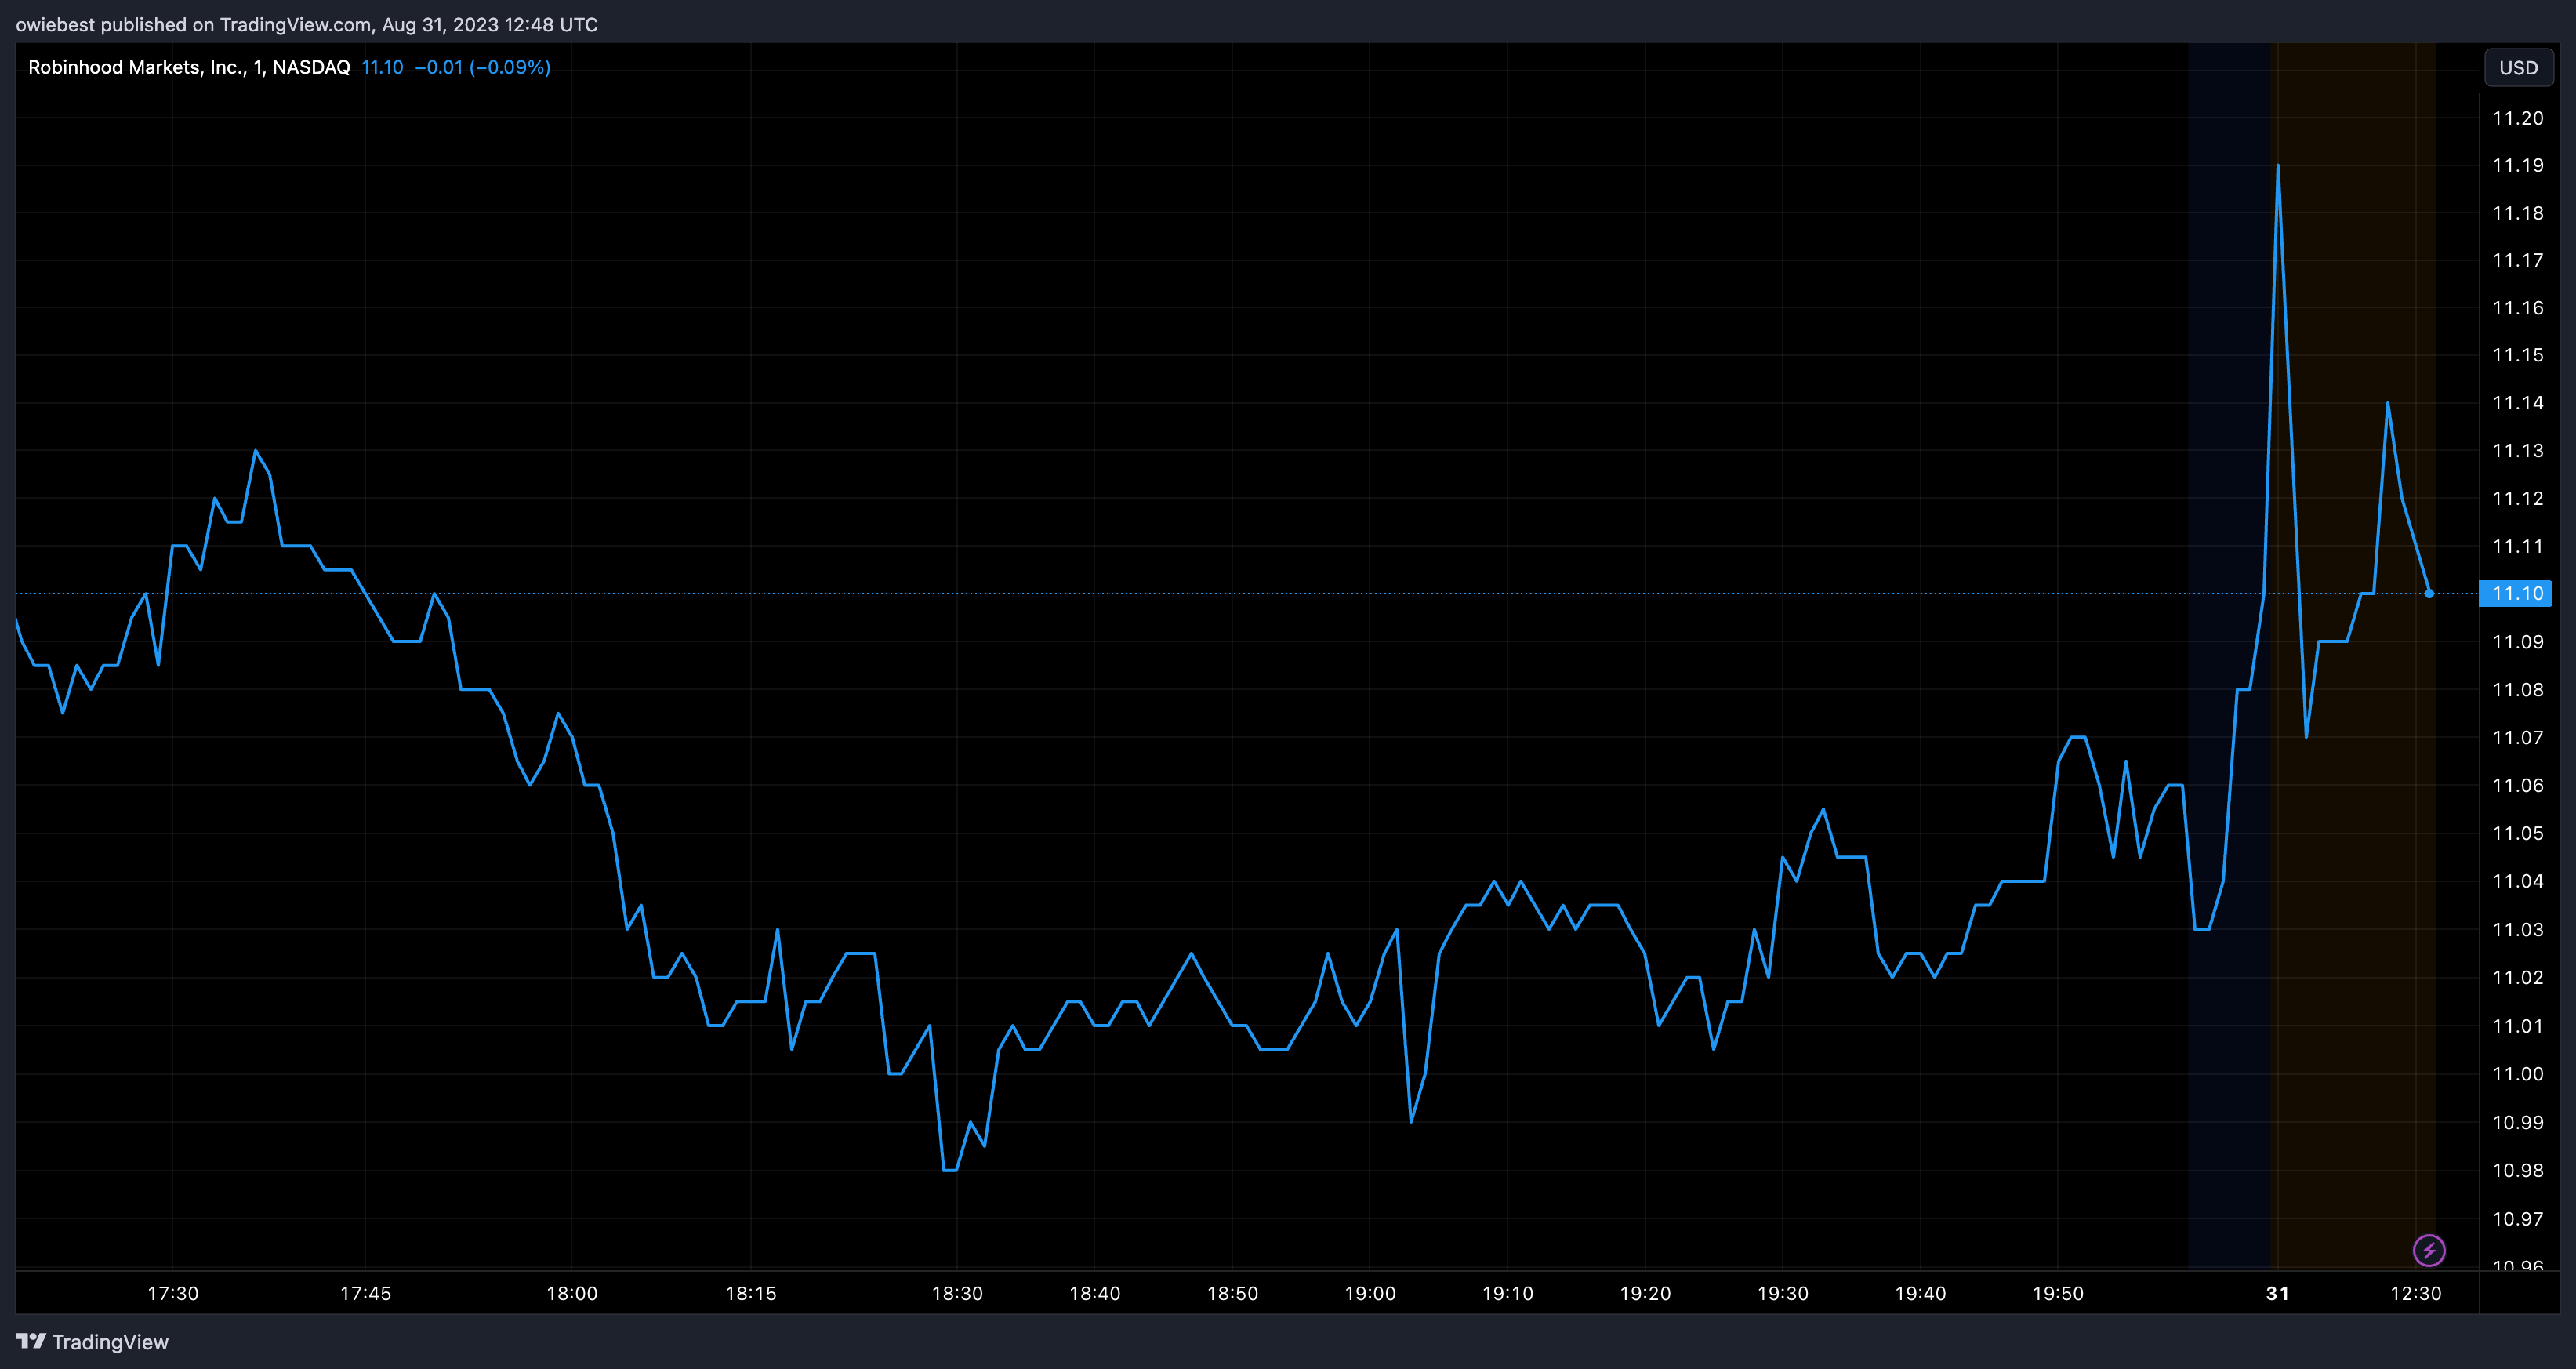Click the 11.14 price axis label
Screen dimensions: 2576x1369
click(2518, 403)
